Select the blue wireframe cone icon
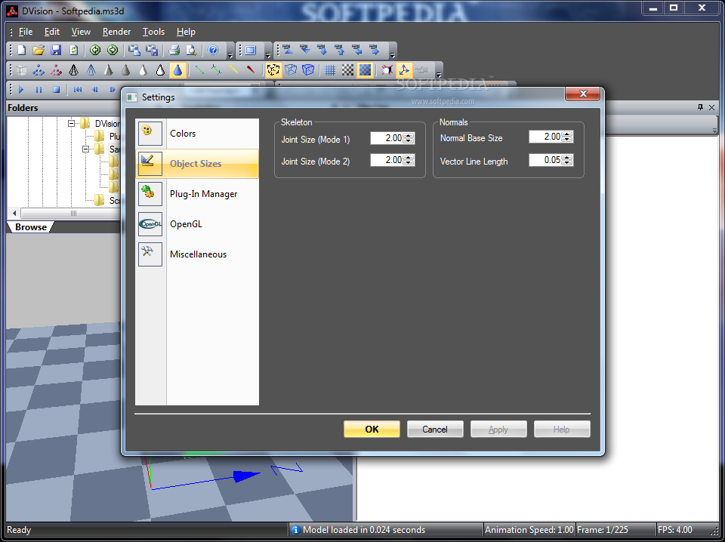This screenshot has height=542, width=725. coord(91,69)
